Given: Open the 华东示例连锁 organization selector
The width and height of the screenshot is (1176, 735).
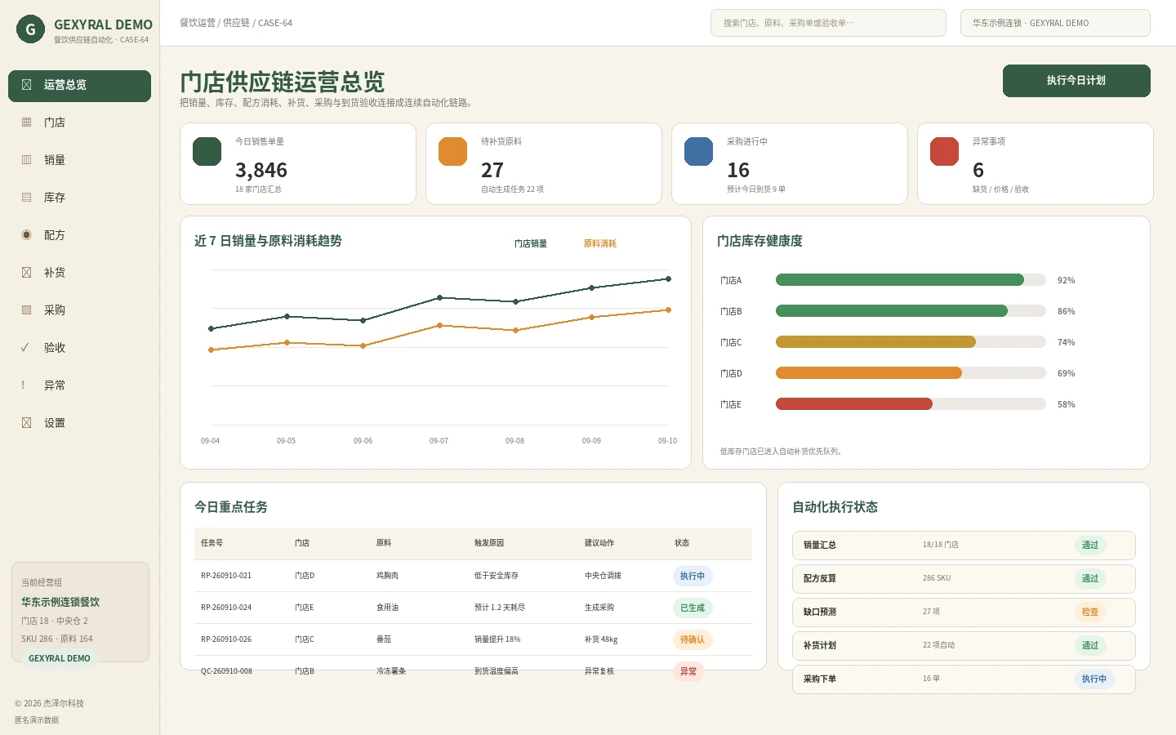Looking at the screenshot, I should coord(1055,23).
